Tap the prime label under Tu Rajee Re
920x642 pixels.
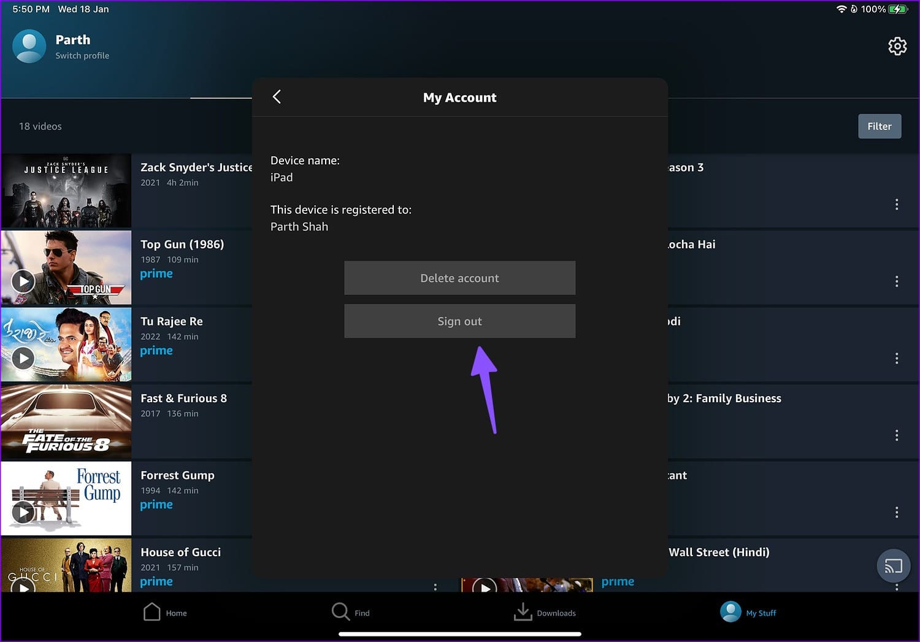coord(156,351)
